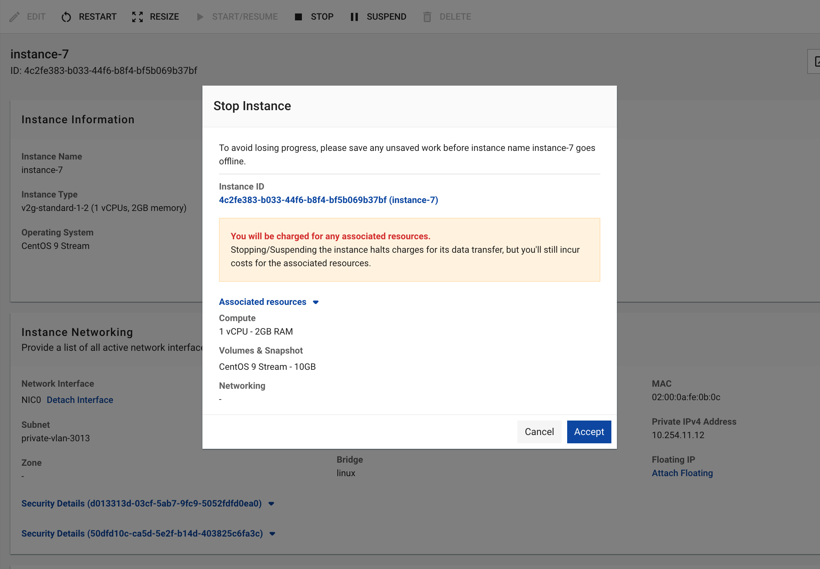This screenshot has height=569, width=820.
Task: Expand Security Details 50dfd10c arrow
Action: coord(273,533)
